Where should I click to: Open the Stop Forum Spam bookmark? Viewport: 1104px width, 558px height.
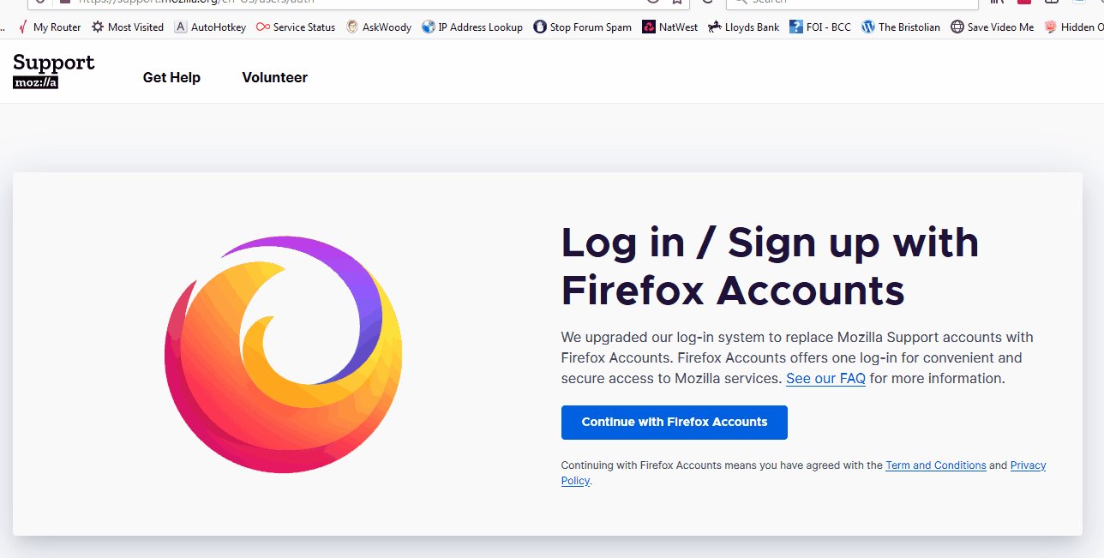coord(582,27)
